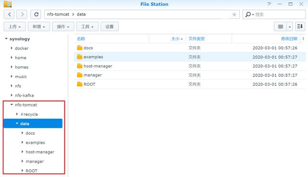
Task: Select the examples row name text
Action: click(x=93, y=57)
